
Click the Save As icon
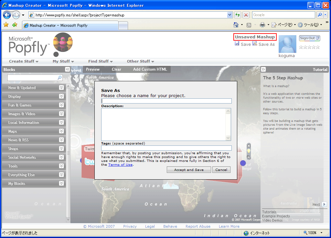tap(255, 44)
